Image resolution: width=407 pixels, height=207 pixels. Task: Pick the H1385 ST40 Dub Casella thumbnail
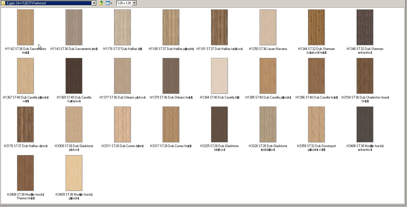(268, 76)
